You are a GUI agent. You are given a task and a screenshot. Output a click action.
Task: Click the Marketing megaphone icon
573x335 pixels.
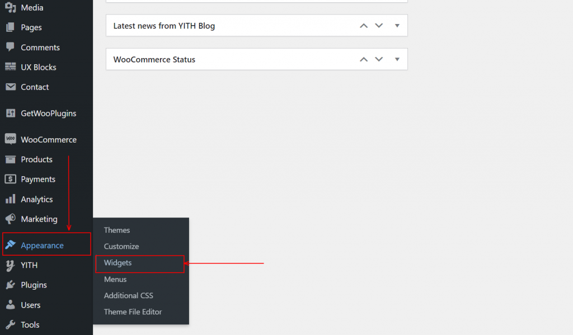click(10, 219)
